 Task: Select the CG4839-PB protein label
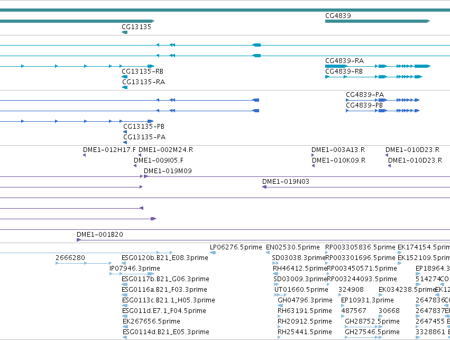tap(364, 105)
